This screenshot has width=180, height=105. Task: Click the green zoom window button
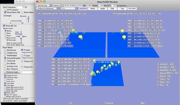click(44, 2)
